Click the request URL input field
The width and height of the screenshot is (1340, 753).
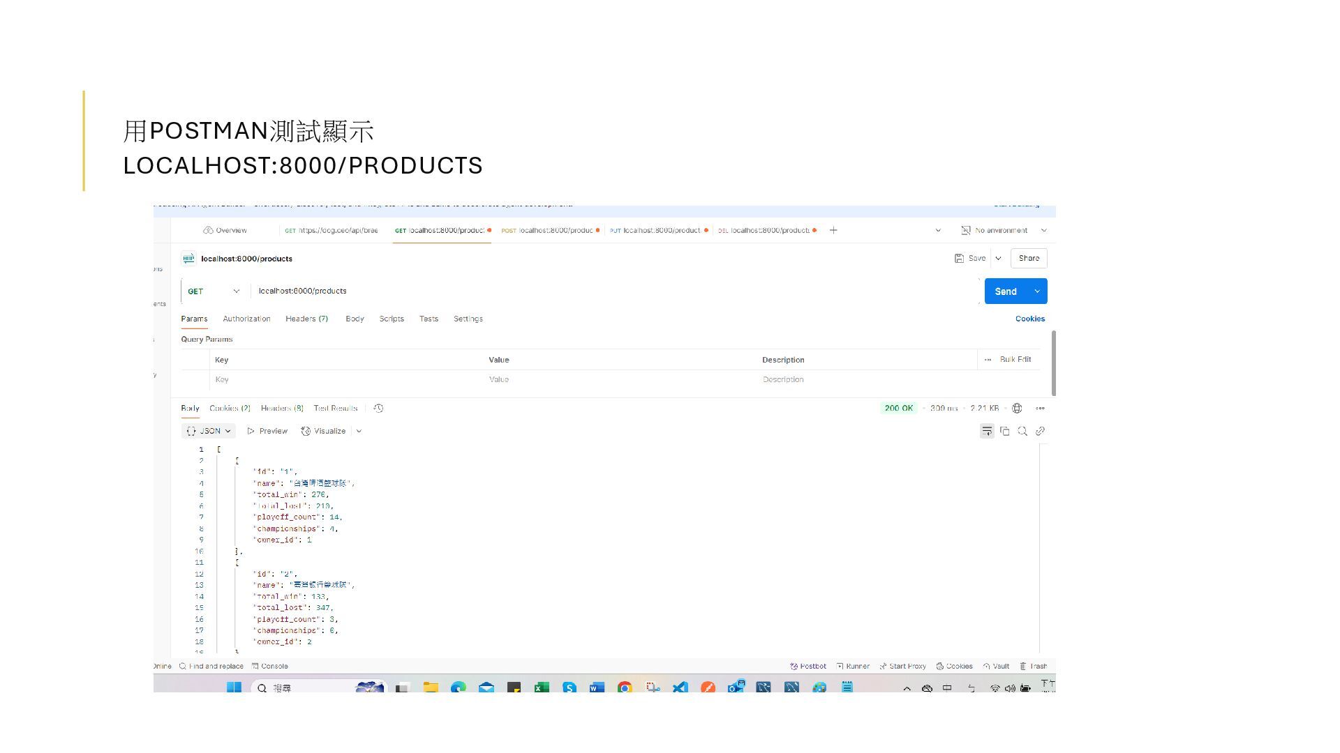pos(614,291)
